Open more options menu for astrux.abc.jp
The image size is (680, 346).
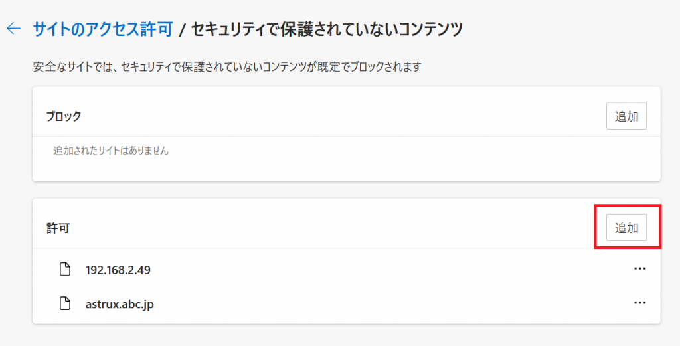click(x=639, y=303)
